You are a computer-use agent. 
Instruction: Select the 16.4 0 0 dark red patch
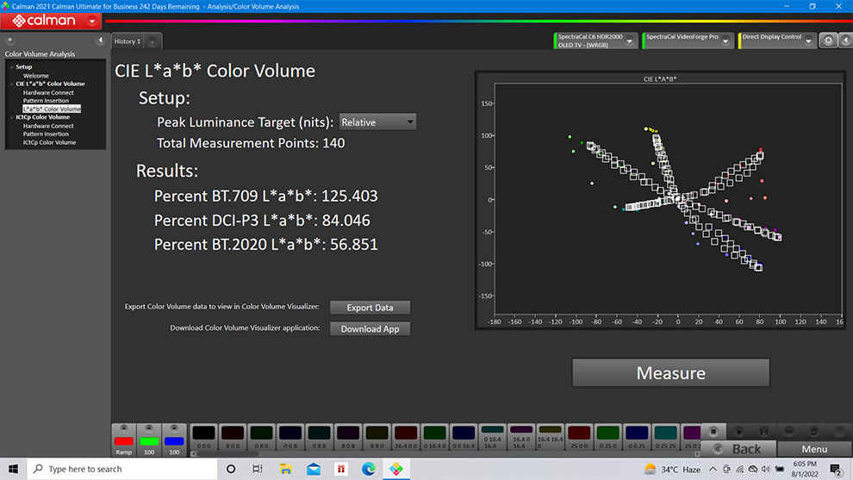pyautogui.click(x=406, y=436)
